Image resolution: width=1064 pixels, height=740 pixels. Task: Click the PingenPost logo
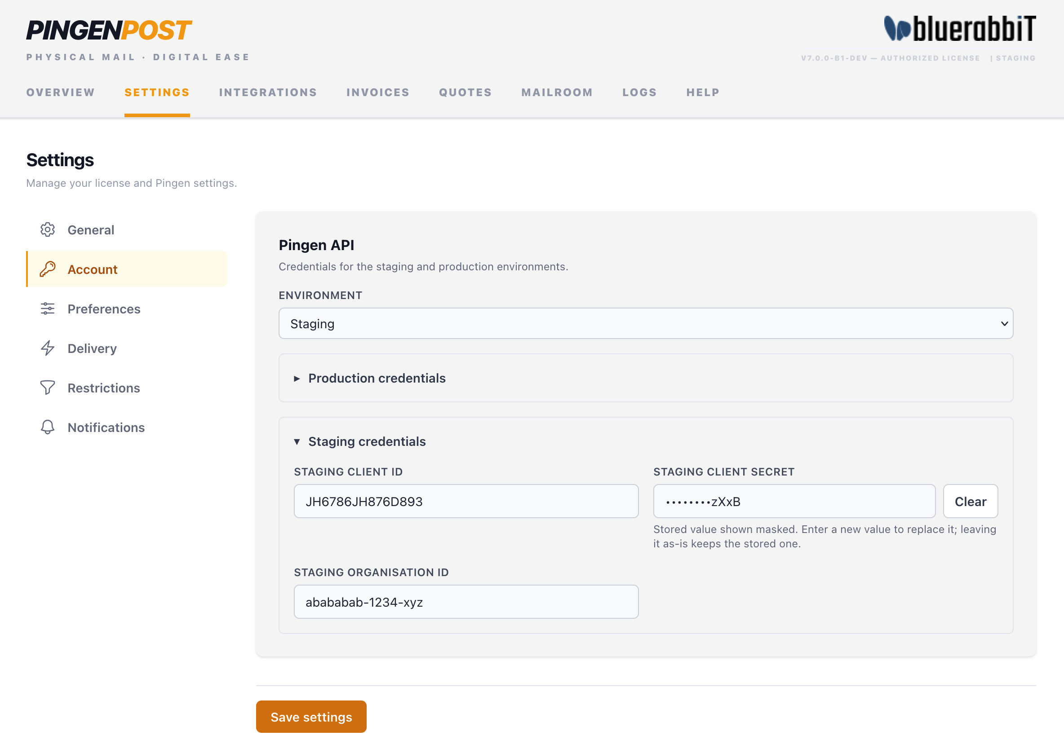[108, 30]
